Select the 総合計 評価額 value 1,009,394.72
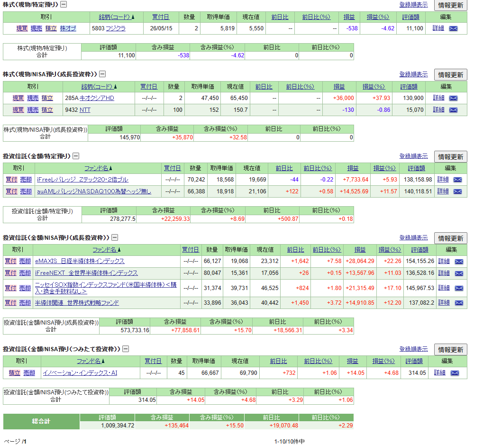 [x=118, y=426]
